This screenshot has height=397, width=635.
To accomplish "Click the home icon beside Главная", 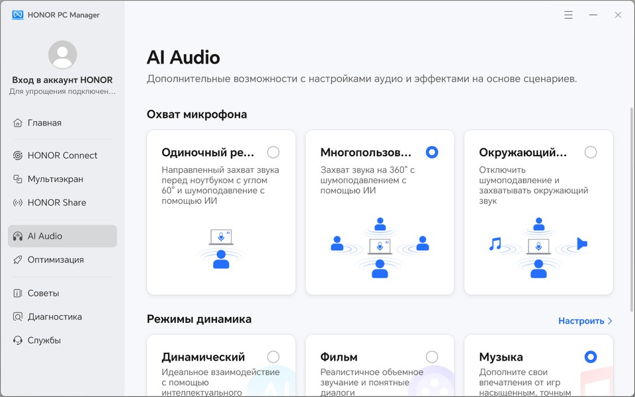I will (x=17, y=123).
